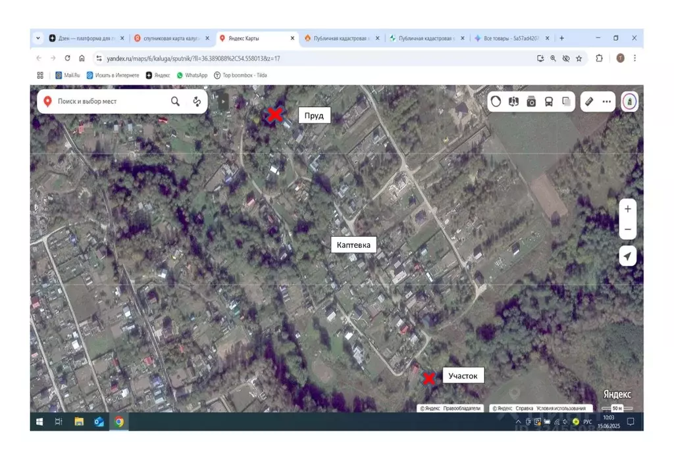Viewport: 674px width, 476px height.
Task: Open the map layers switcher icon
Action: (566, 101)
